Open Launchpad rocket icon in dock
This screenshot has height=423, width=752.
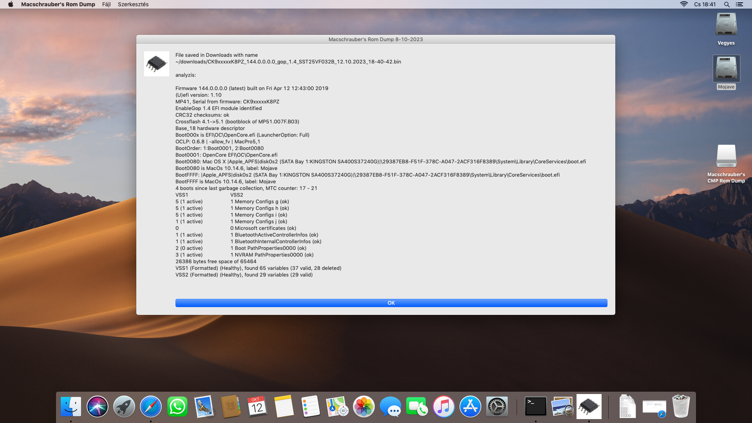coord(124,407)
